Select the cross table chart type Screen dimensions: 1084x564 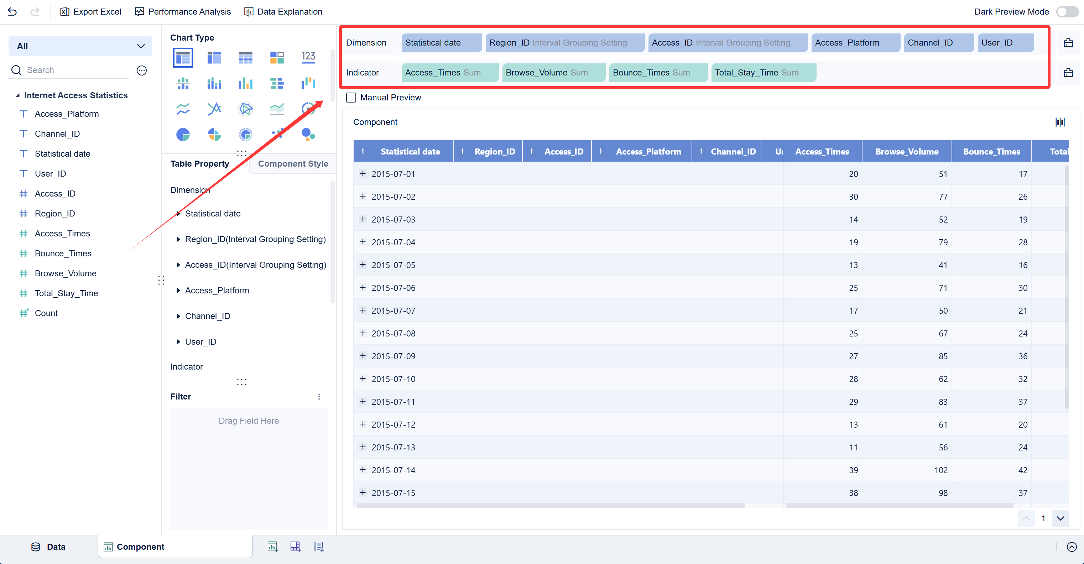245,57
